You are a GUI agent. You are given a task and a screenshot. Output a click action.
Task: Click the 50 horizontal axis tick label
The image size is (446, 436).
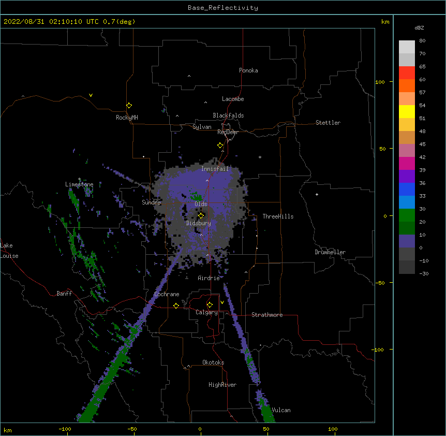tap(266, 429)
